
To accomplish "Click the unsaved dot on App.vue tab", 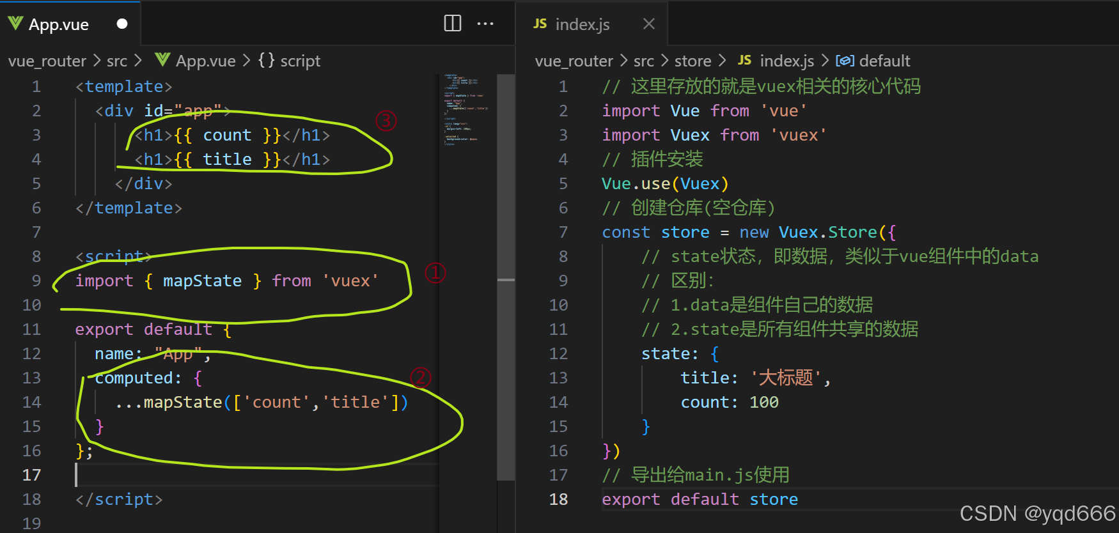I will click(122, 24).
